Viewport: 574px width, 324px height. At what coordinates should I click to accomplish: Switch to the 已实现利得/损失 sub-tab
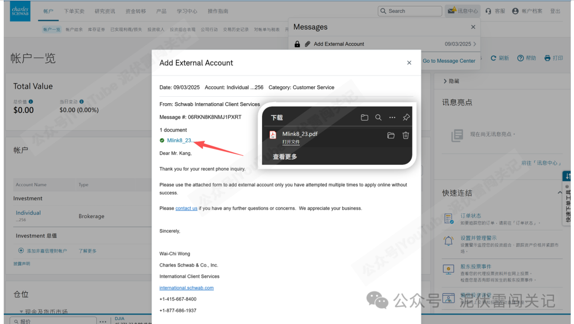tap(126, 29)
